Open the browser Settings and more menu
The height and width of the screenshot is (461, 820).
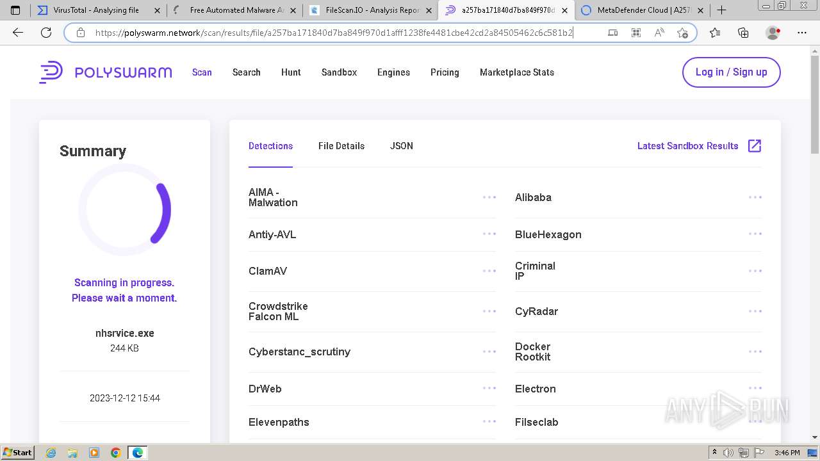(x=802, y=33)
